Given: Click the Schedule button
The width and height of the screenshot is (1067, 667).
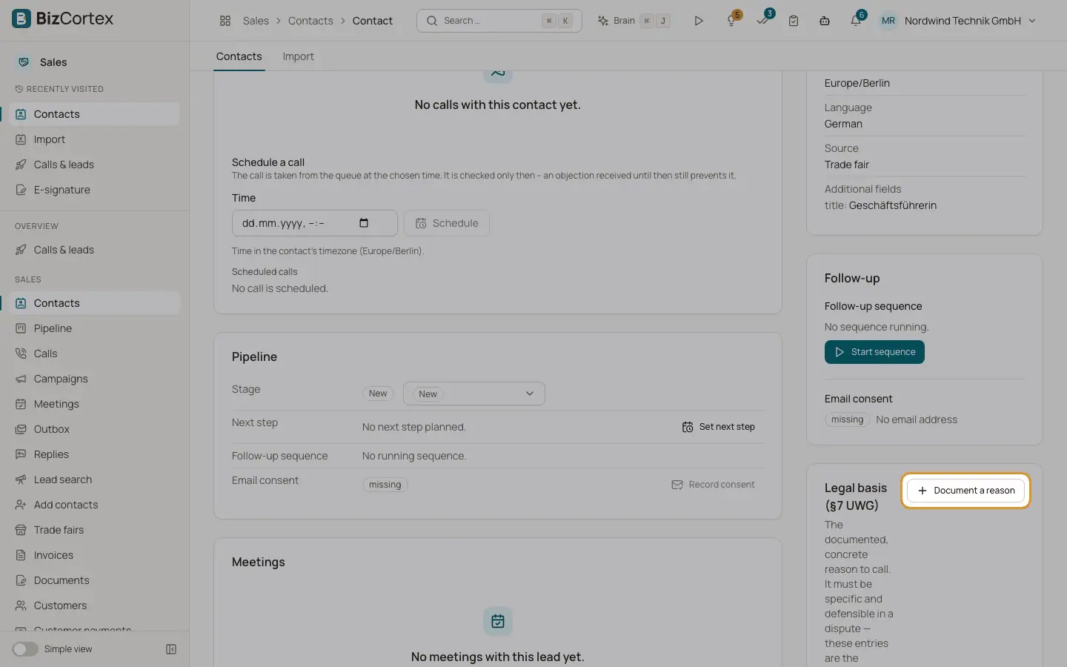Looking at the screenshot, I should [x=447, y=223].
